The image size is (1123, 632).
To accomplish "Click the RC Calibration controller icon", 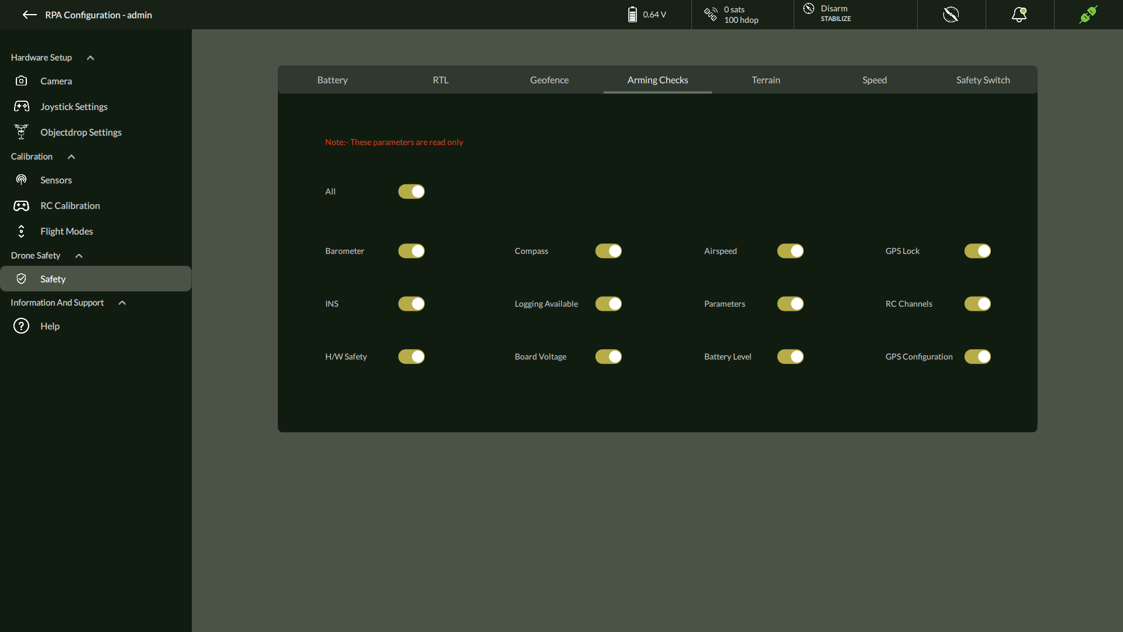I will coord(22,205).
